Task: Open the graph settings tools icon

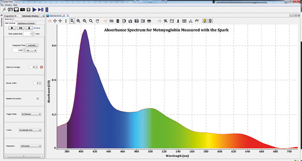Action: coord(166,21)
